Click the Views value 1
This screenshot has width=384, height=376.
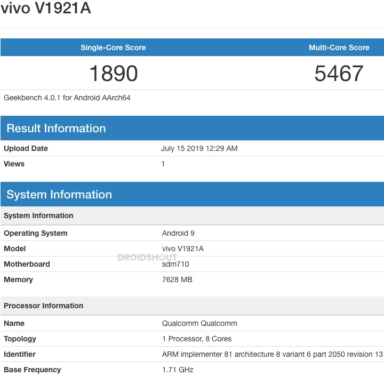(x=163, y=164)
